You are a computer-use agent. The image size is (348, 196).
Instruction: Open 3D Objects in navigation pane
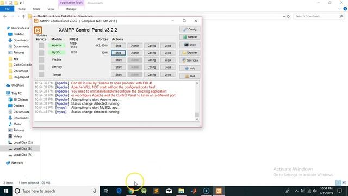(x=21, y=100)
